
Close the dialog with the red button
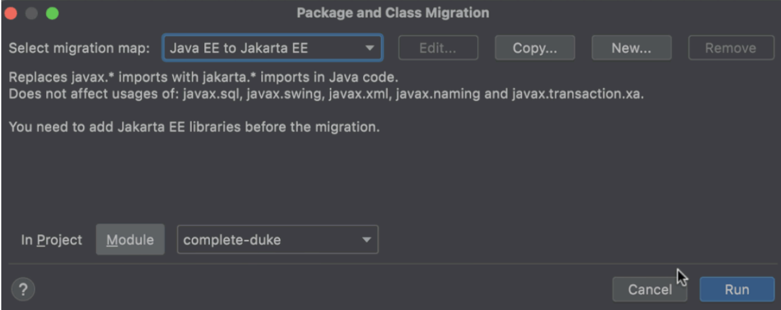[x=12, y=13]
